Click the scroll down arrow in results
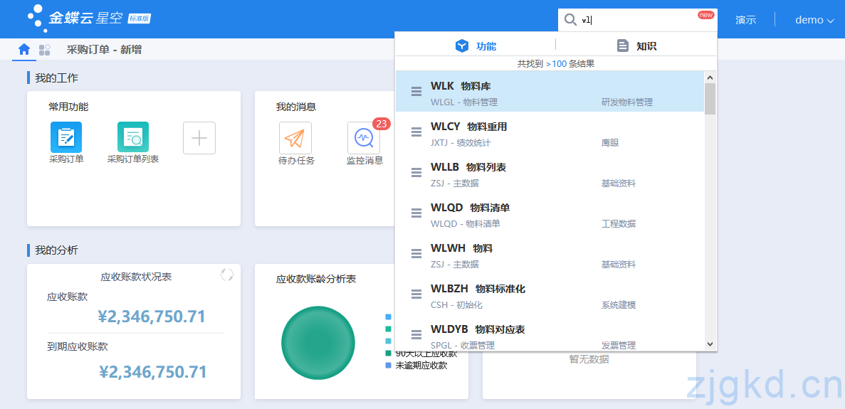 pyautogui.click(x=710, y=344)
